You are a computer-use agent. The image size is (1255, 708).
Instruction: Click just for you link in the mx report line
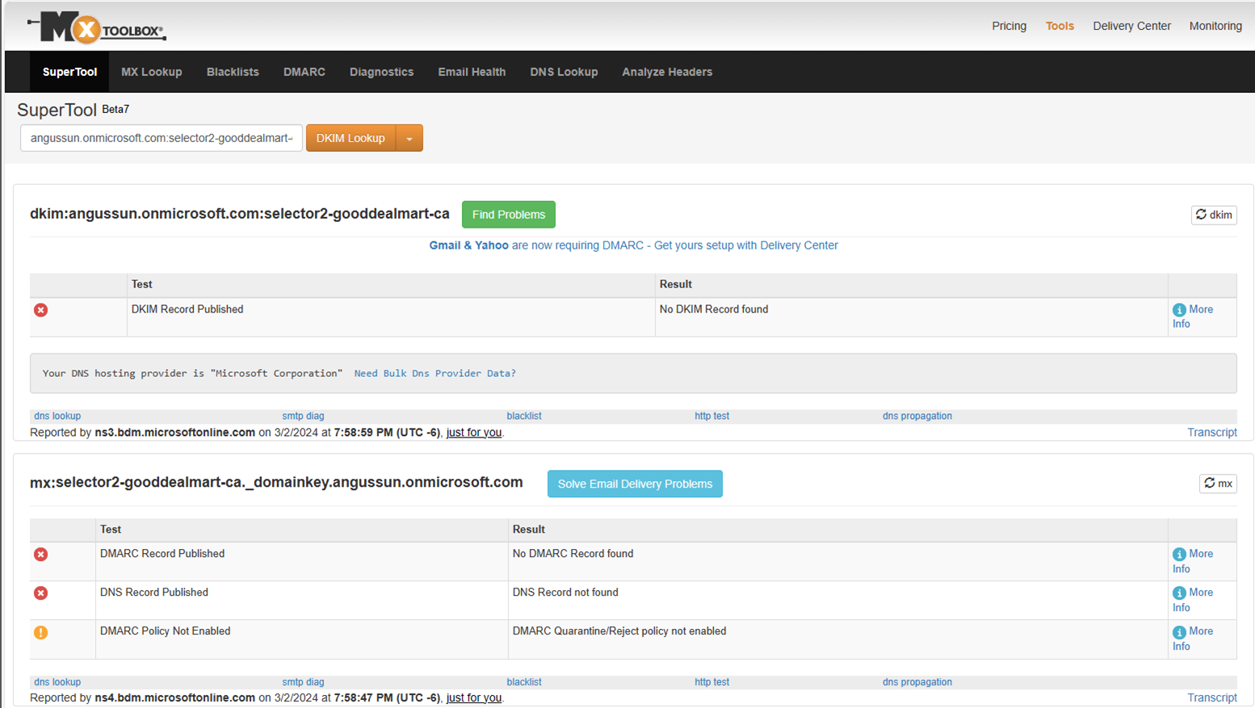(474, 698)
